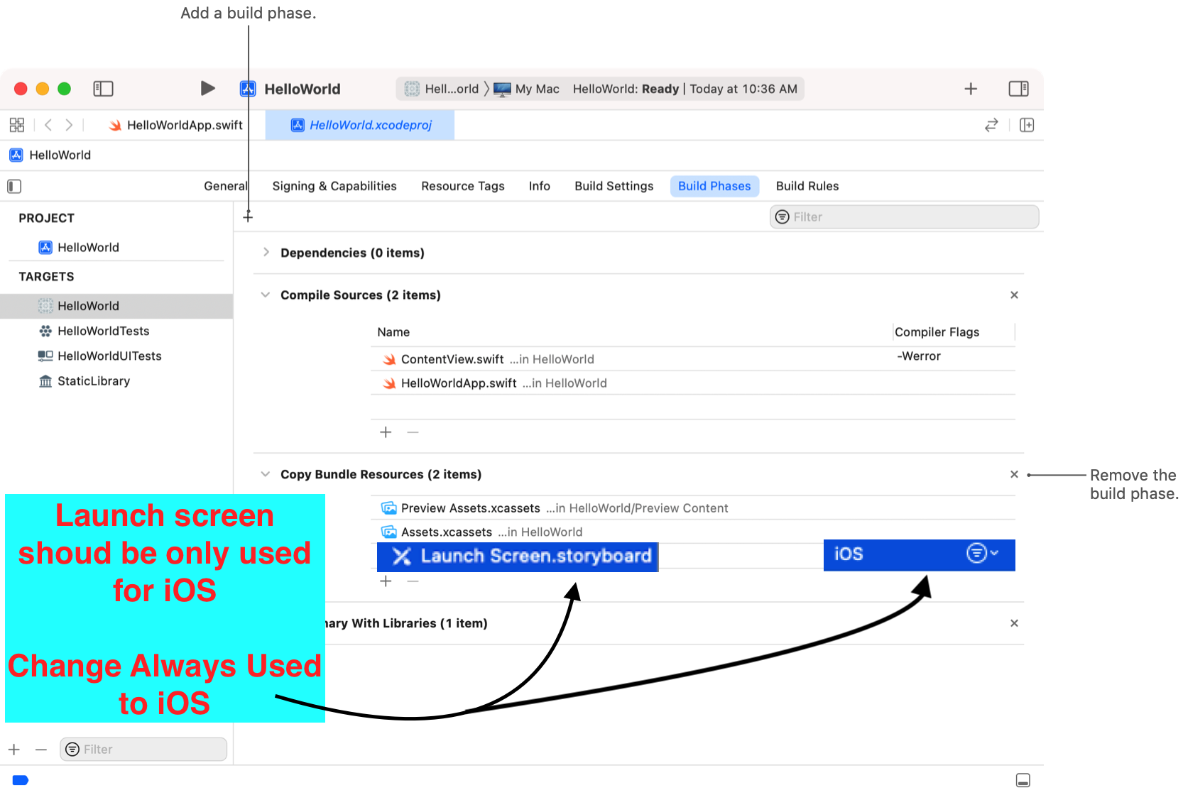The image size is (1183, 795).
Task: Click the toolbar plus Library button
Action: click(x=971, y=89)
